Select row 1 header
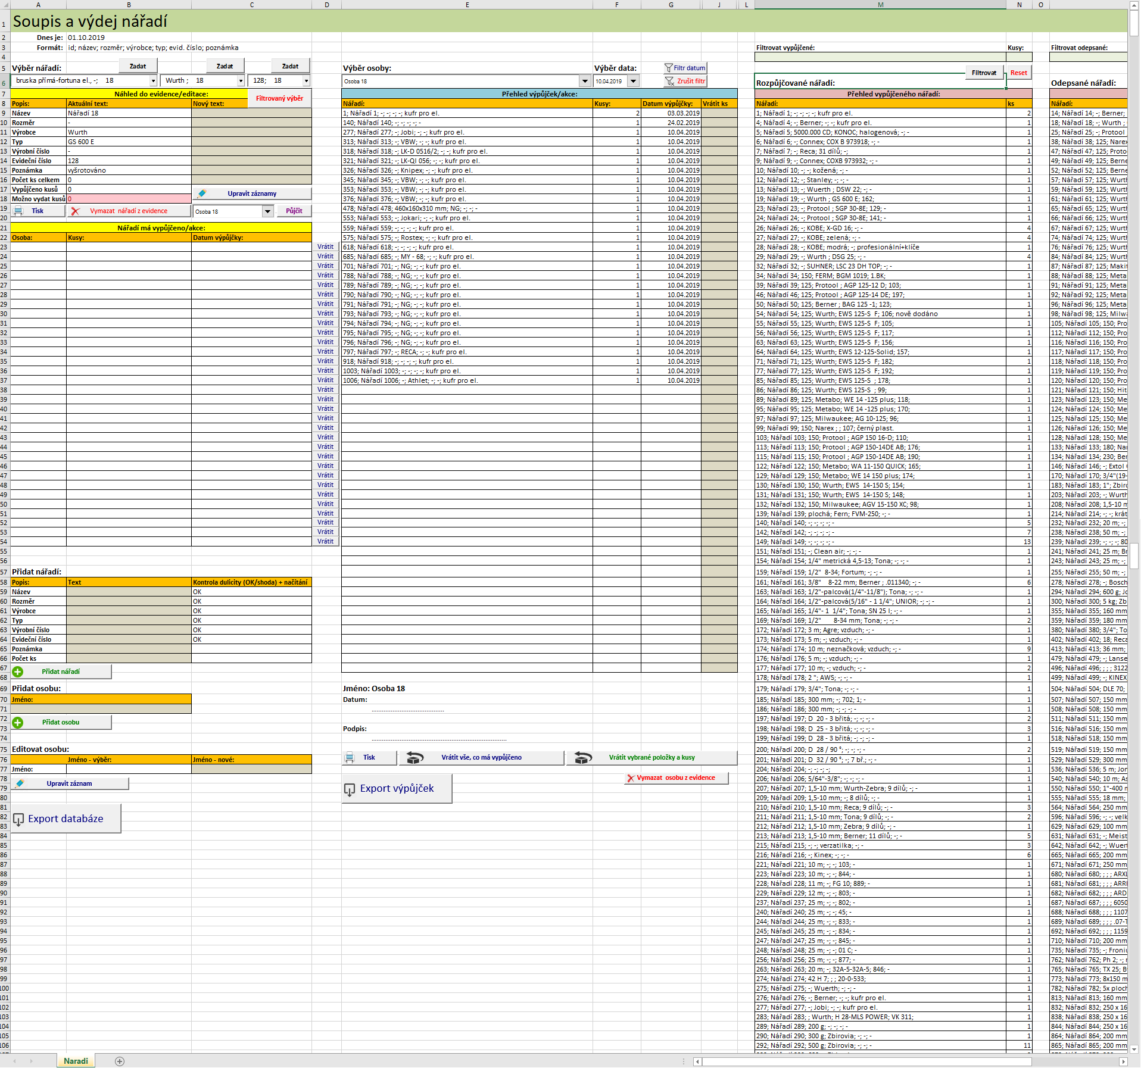The image size is (1141, 1068). [4, 21]
